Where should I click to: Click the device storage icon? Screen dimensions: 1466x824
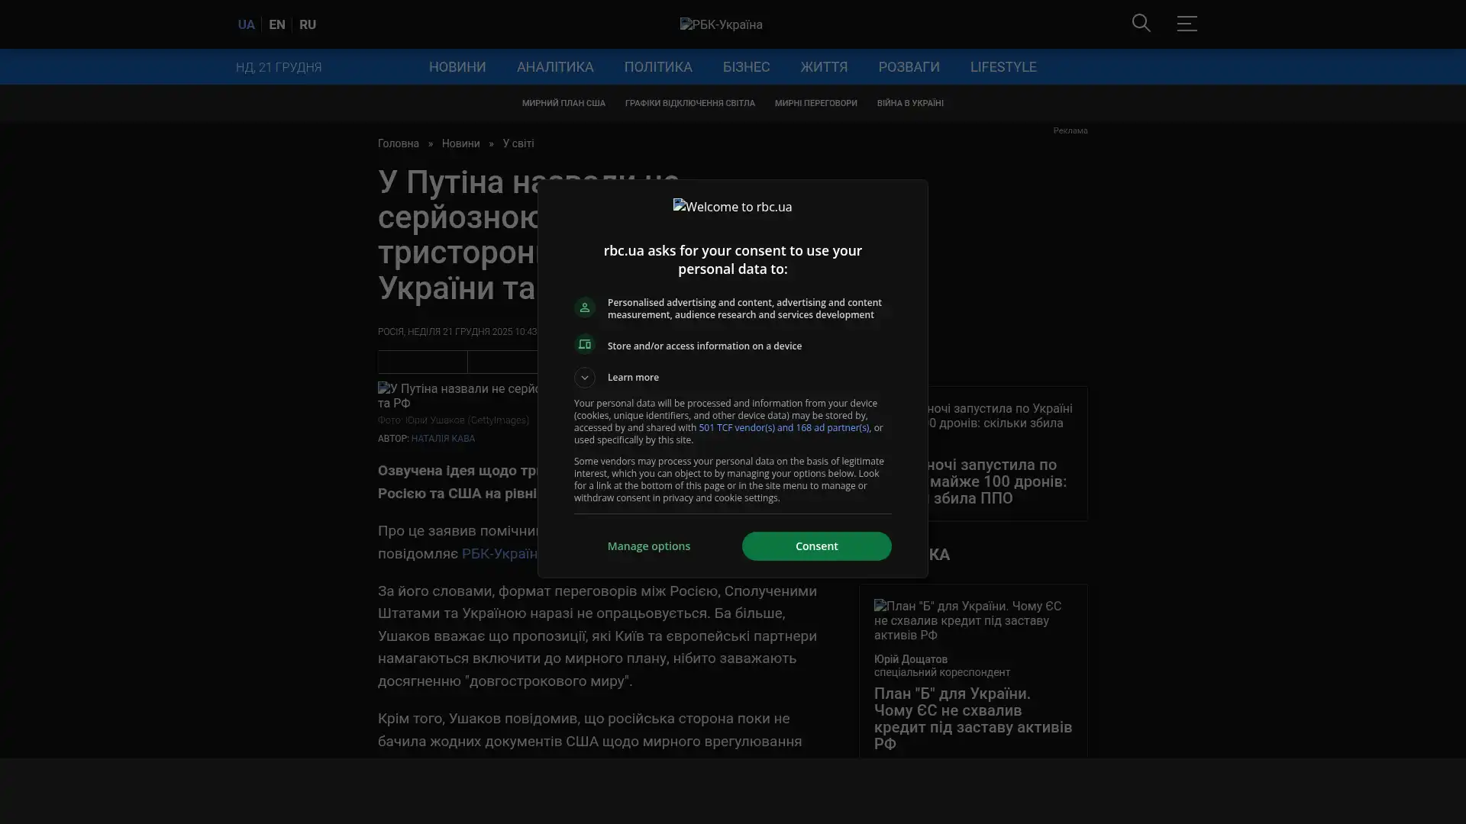[584, 345]
